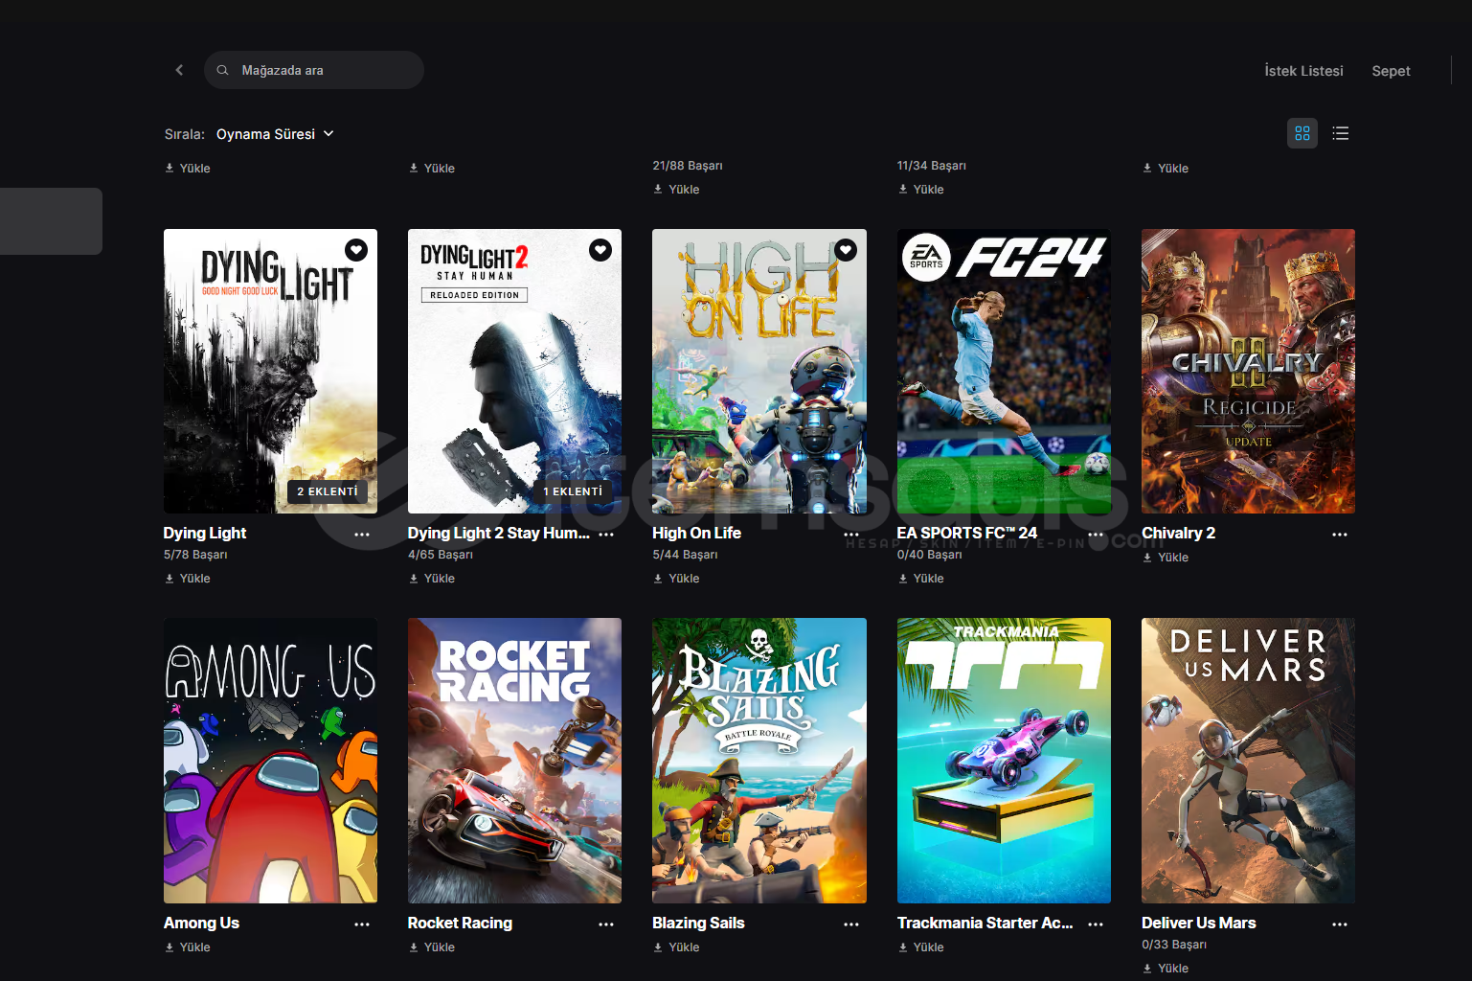Open İstek Listesi wishlist
The image size is (1472, 981).
(1303, 71)
